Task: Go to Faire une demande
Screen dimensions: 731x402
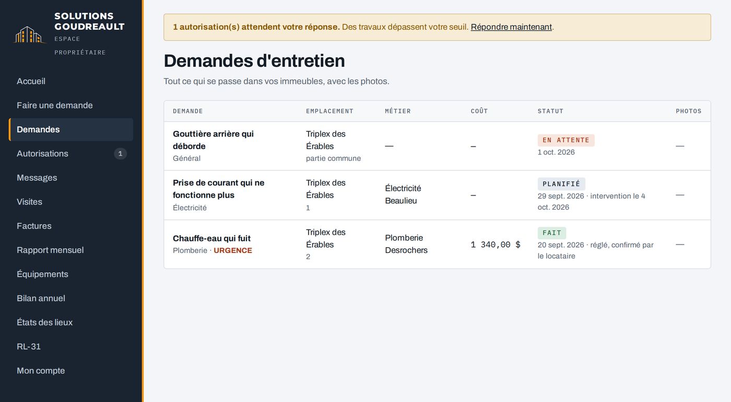Action: pyautogui.click(x=71, y=105)
